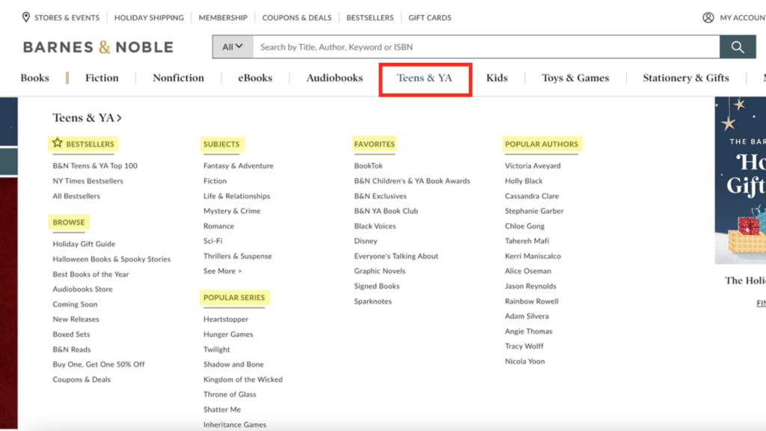Open the Kids category tab

pyautogui.click(x=497, y=77)
